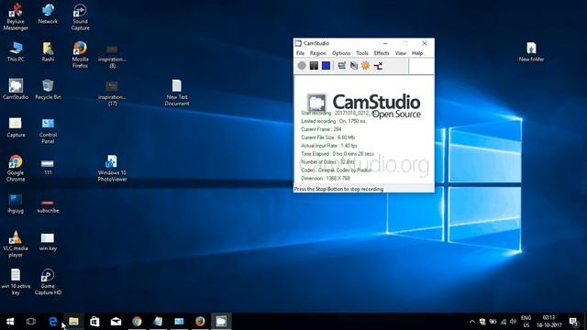Screen dimensions: 587x330
Task: Select the CamStudio desktop shortcut
Action: pyautogui.click(x=16, y=89)
